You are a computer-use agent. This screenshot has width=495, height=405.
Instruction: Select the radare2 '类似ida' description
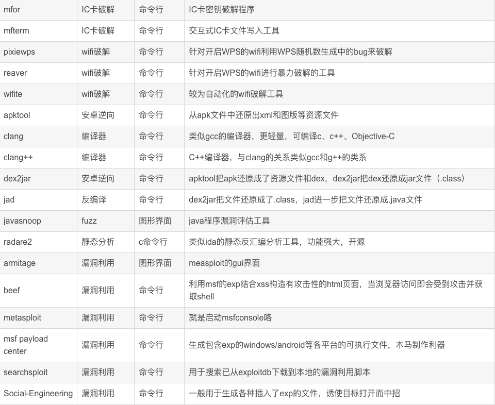[277, 242]
